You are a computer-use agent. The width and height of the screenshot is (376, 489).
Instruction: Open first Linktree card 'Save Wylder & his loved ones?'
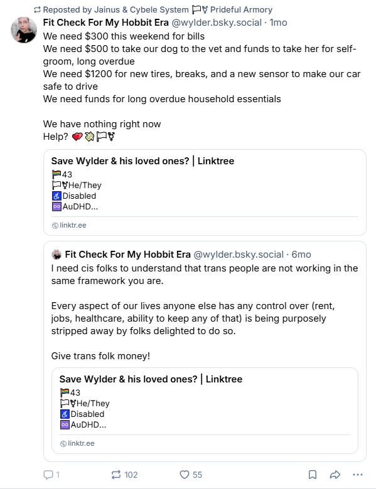tap(205, 192)
